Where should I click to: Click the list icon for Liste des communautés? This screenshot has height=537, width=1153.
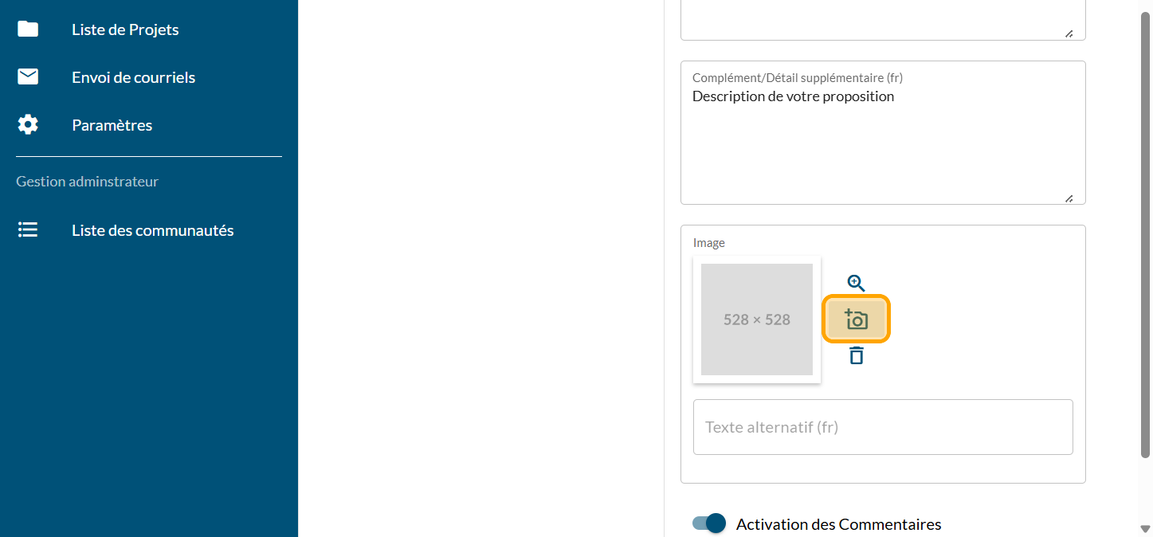(28, 230)
